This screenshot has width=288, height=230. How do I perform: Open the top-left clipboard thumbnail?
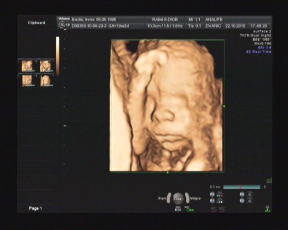(27, 66)
